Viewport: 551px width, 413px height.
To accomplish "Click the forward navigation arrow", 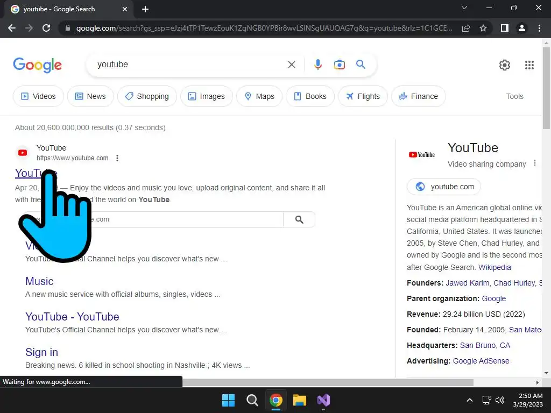I will pos(29,28).
